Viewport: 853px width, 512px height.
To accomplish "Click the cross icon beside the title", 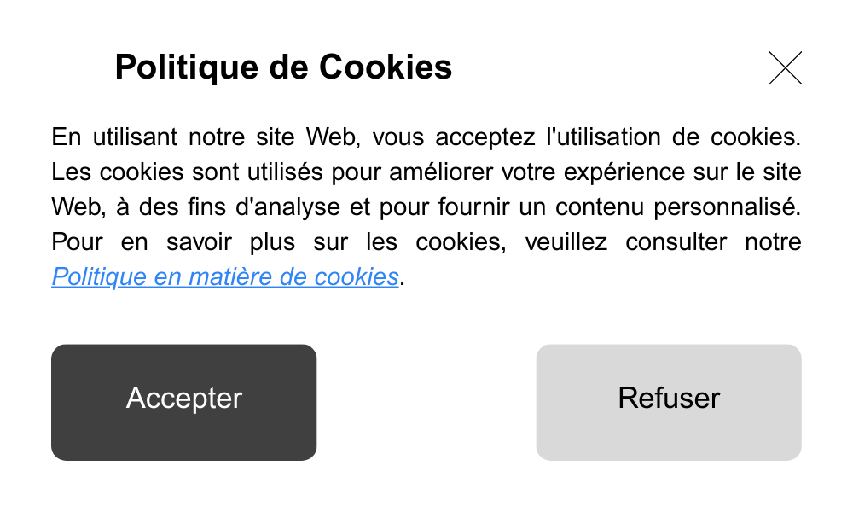I will coord(785,68).
